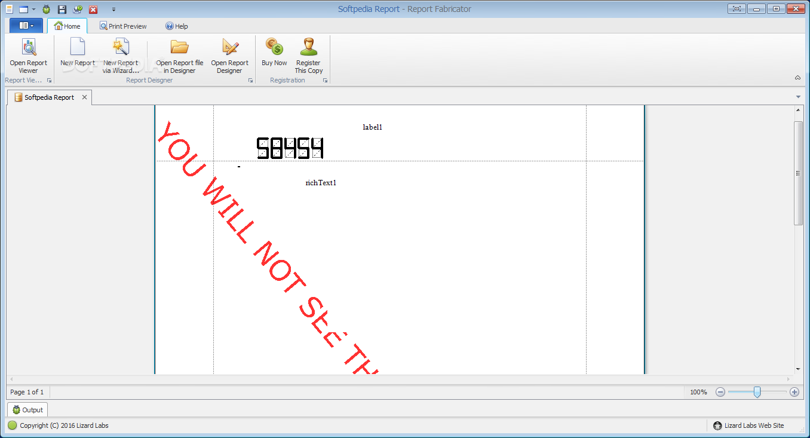The height and width of the screenshot is (438, 810).
Task: Click the Page 1 of 1 indicator
Action: point(27,392)
